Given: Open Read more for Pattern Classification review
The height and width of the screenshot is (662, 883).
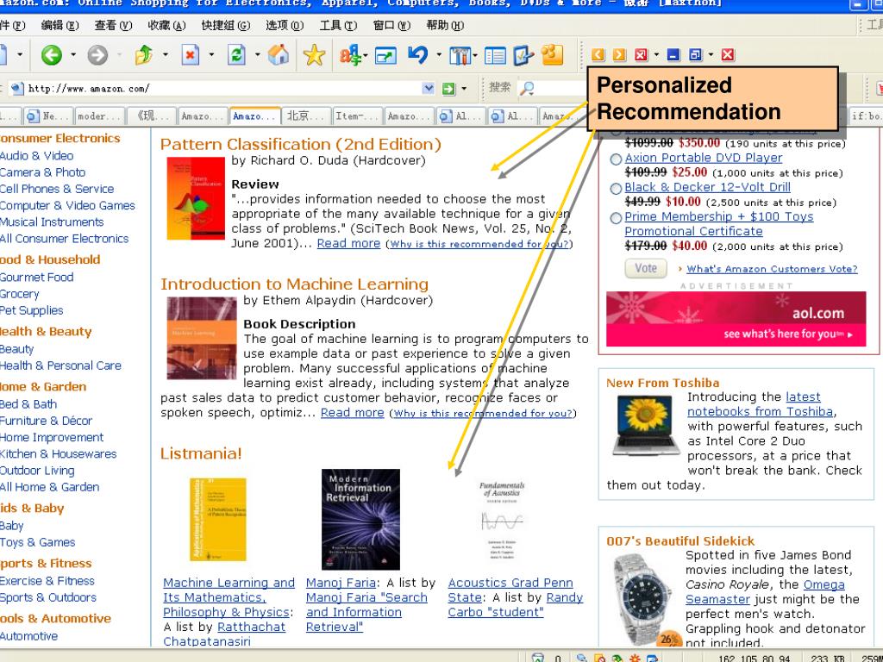Looking at the screenshot, I should pos(348,243).
